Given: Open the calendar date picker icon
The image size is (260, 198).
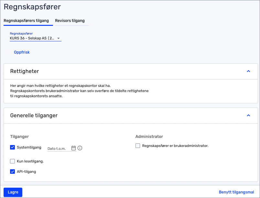Looking at the screenshot, I should coord(73,148).
